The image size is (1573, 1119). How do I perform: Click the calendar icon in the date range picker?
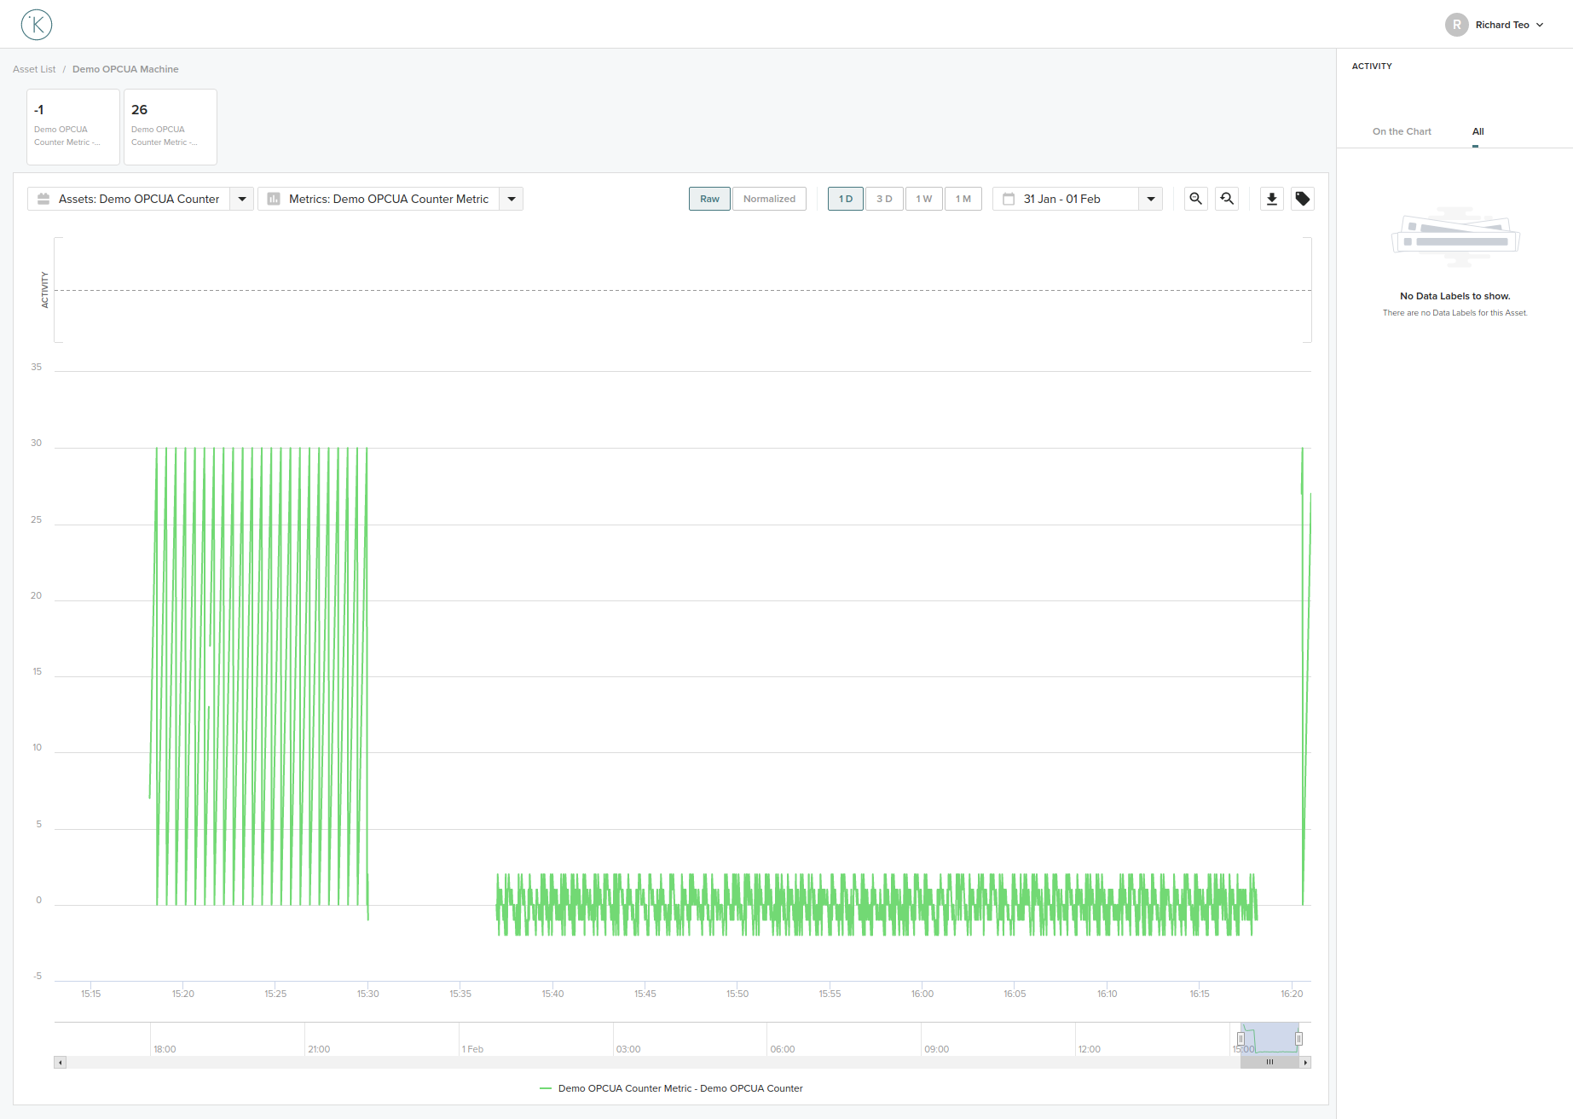click(1008, 198)
